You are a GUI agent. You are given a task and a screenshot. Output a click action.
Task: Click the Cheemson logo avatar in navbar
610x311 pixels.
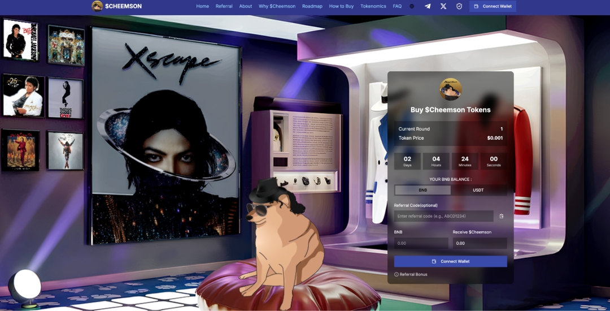click(x=97, y=6)
